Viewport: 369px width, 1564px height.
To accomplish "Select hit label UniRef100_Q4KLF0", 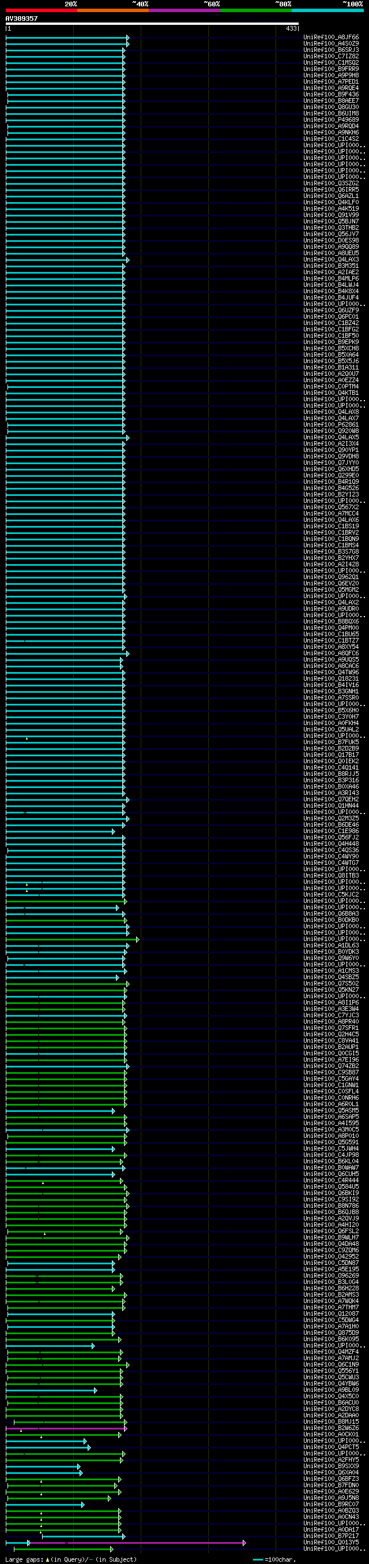I will [331, 202].
